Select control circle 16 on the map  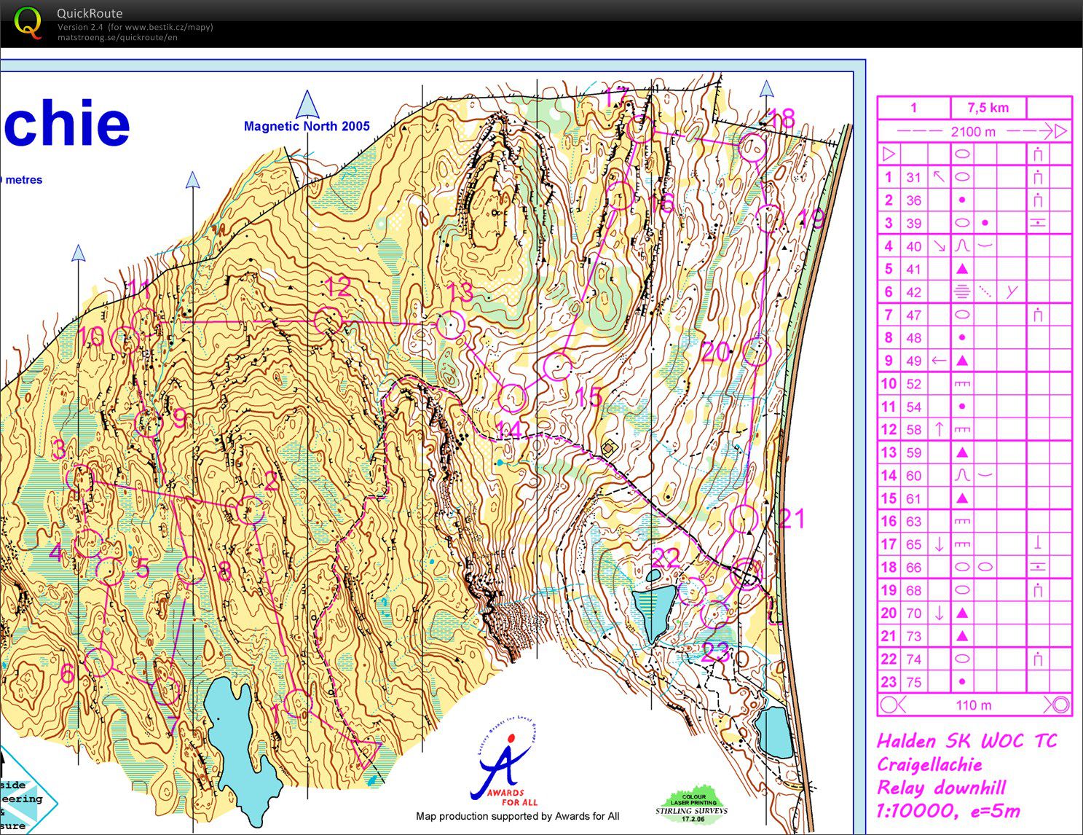[x=620, y=197]
